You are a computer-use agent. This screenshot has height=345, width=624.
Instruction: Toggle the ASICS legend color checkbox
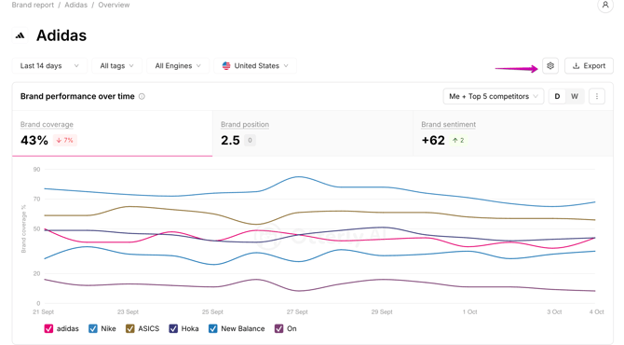[130, 328]
